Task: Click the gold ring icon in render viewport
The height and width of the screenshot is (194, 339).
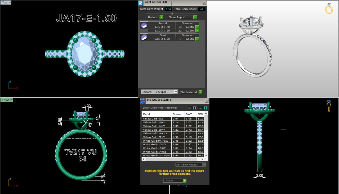Action: 329,9
